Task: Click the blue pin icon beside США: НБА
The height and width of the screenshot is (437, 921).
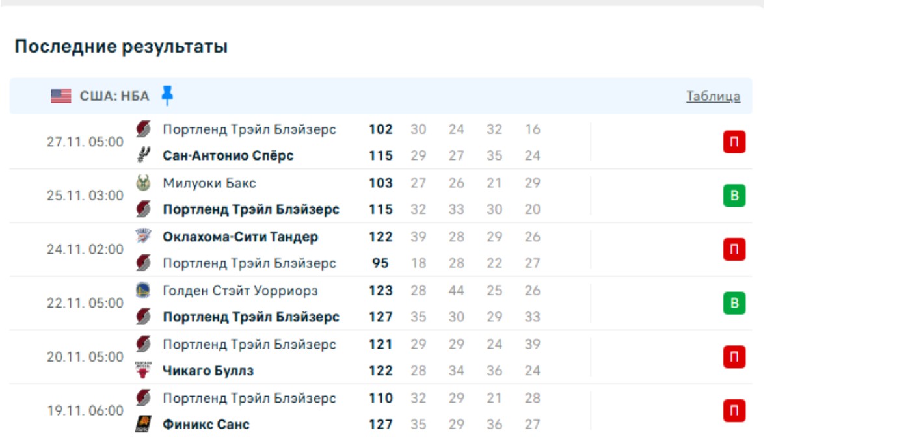Action: (167, 96)
